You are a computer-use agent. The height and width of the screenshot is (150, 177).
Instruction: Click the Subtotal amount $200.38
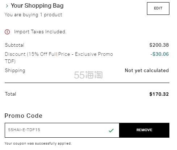pyautogui.click(x=159, y=45)
